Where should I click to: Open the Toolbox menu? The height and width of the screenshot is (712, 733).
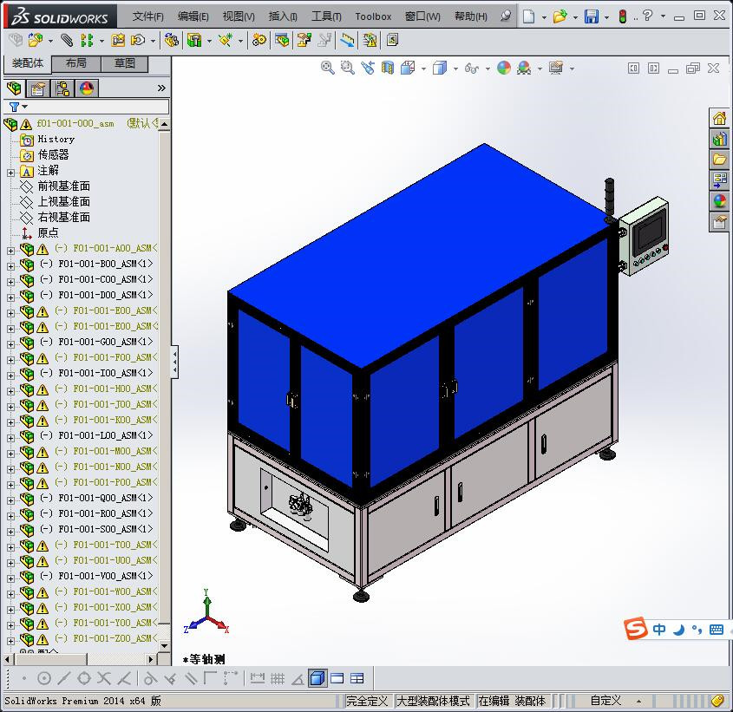coord(373,16)
